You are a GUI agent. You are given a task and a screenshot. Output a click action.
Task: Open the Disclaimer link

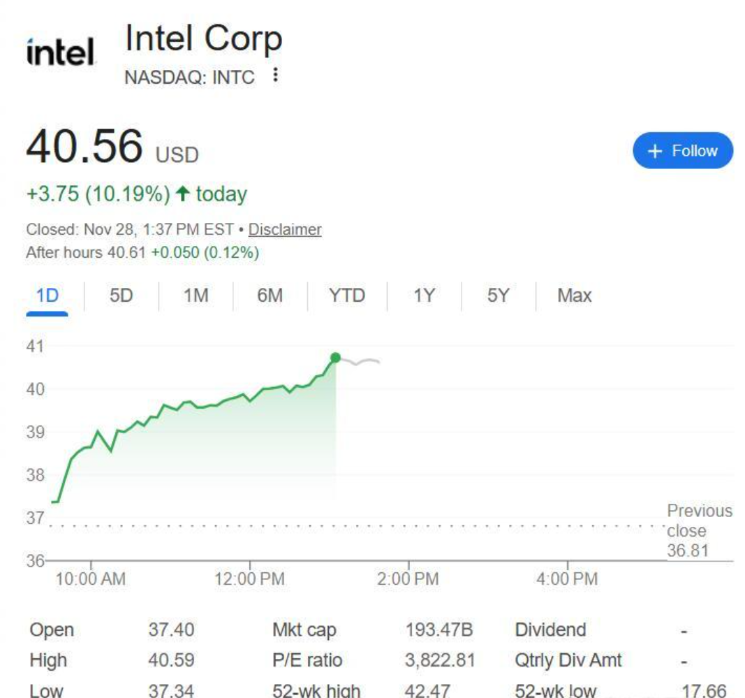285,229
